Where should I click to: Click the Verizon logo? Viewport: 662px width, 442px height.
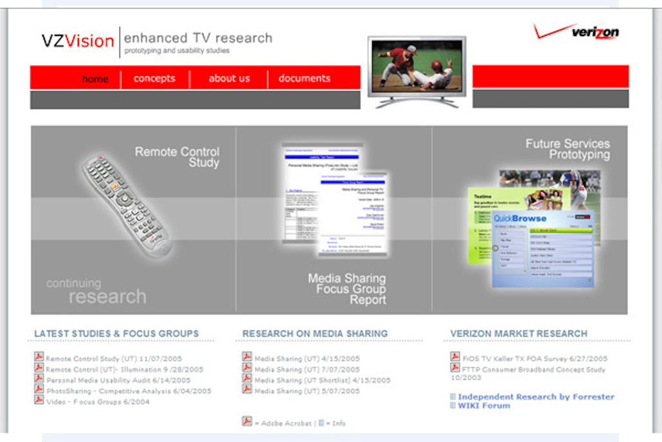click(576, 32)
